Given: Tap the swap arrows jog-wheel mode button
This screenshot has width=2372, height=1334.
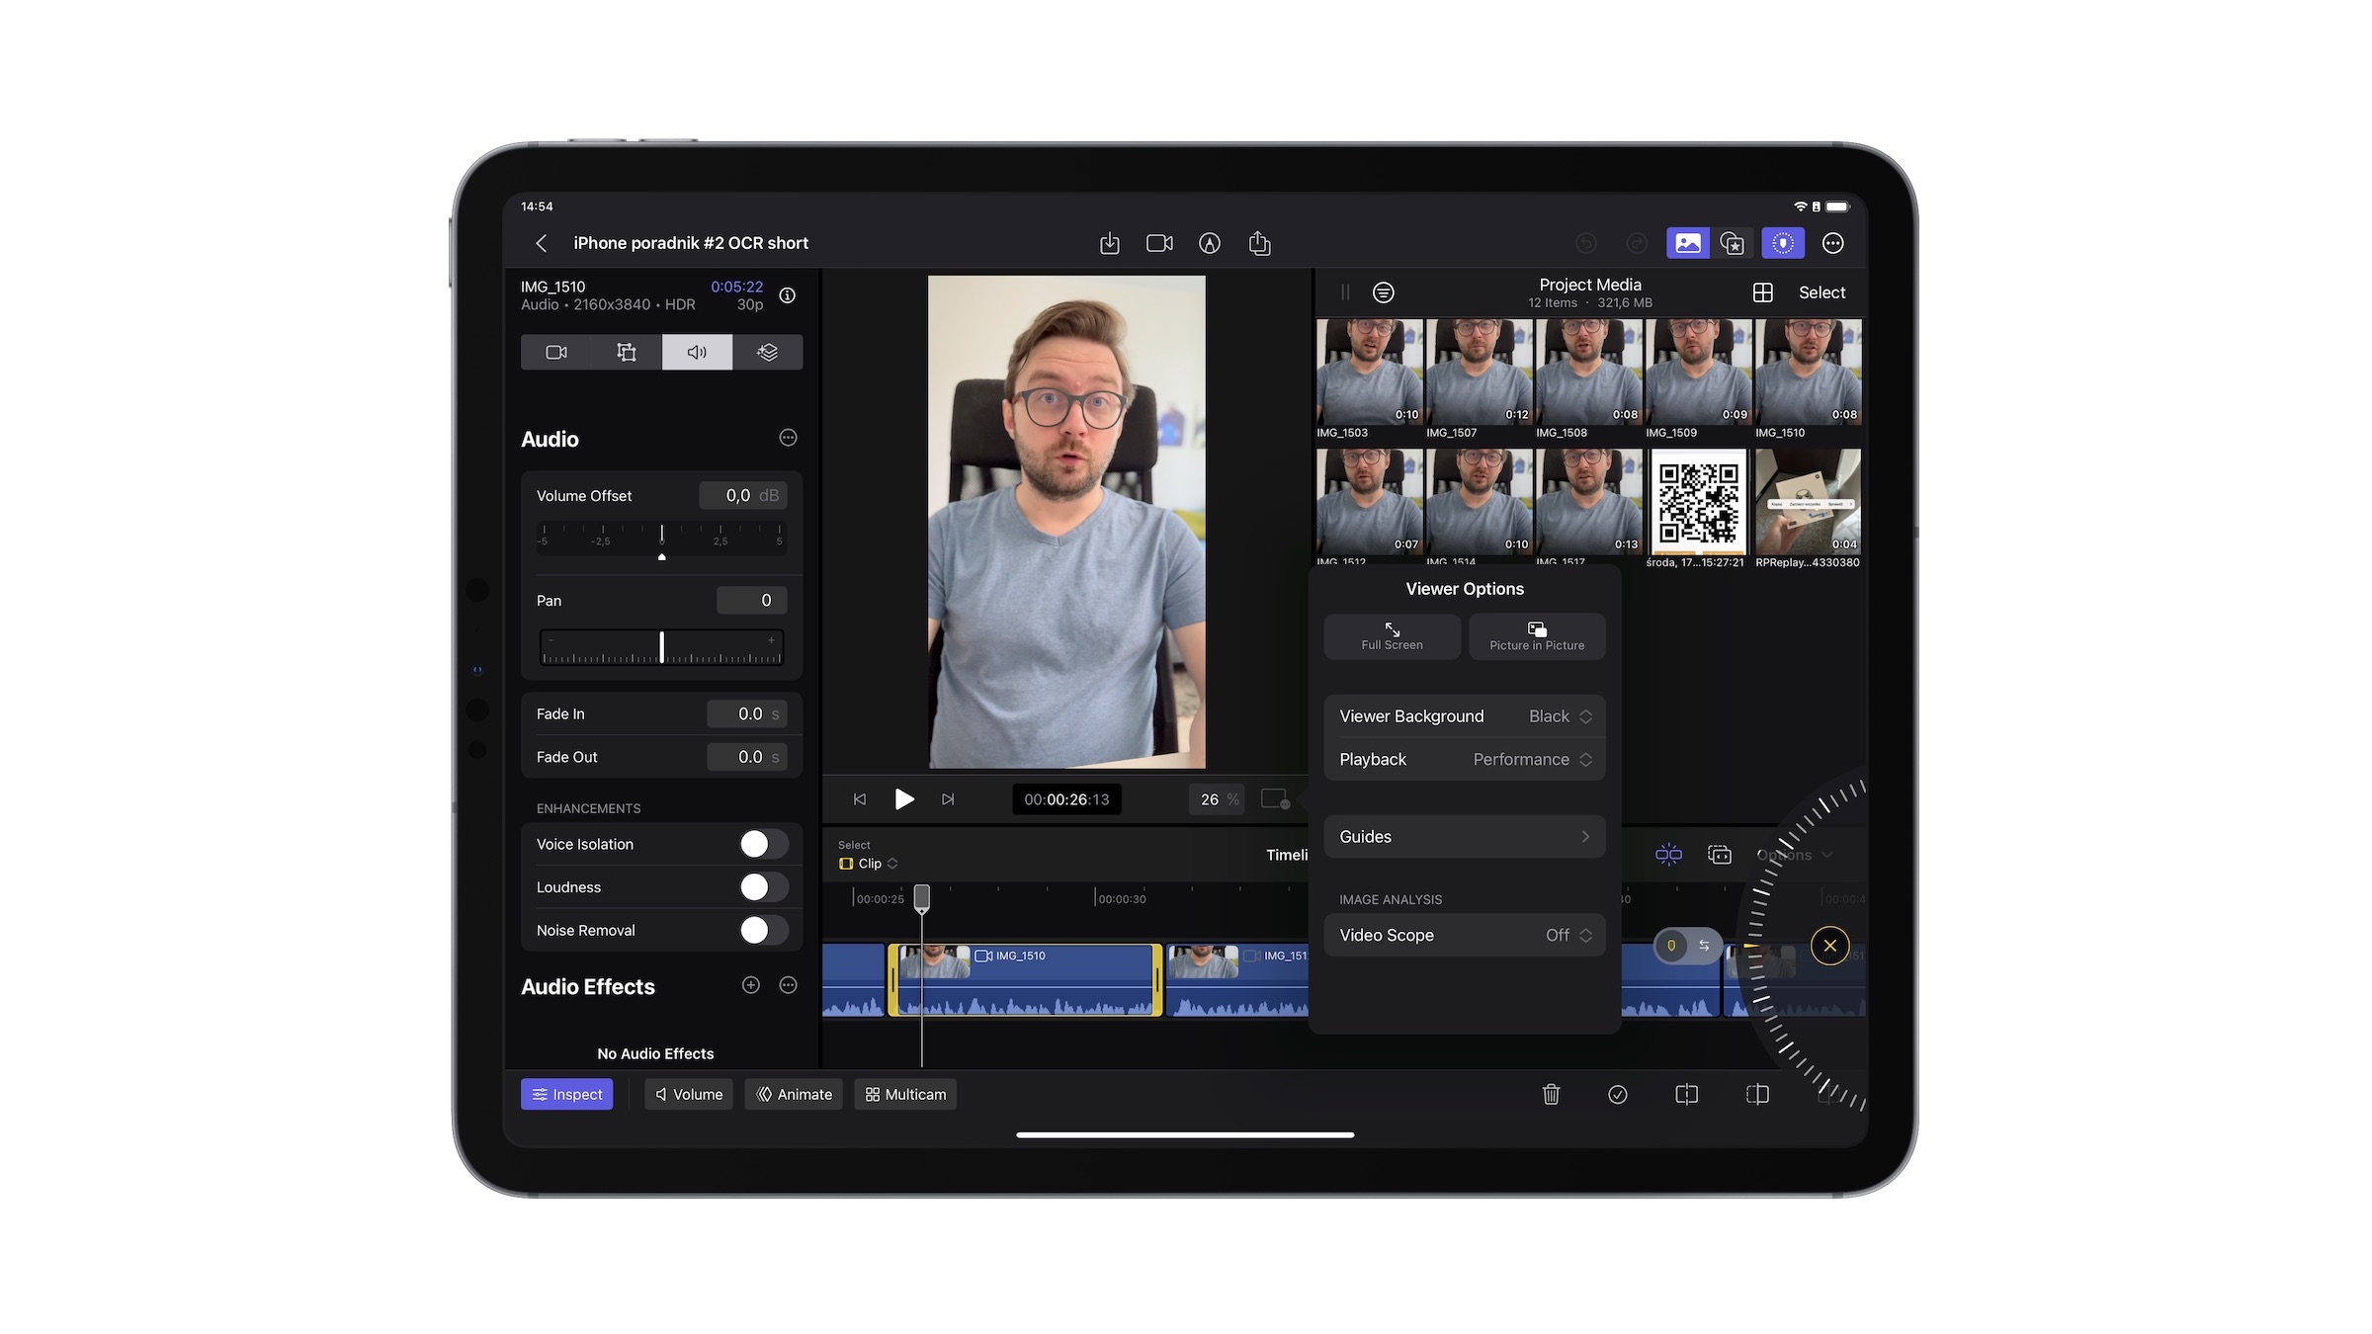Looking at the screenshot, I should tap(1704, 946).
